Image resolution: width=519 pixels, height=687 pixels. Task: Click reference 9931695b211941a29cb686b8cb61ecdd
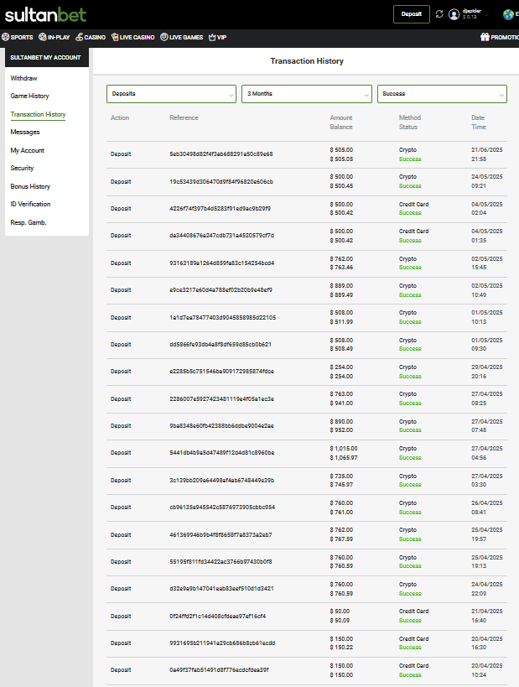222,643
